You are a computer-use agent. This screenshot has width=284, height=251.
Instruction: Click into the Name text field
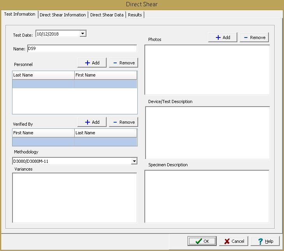(82, 49)
